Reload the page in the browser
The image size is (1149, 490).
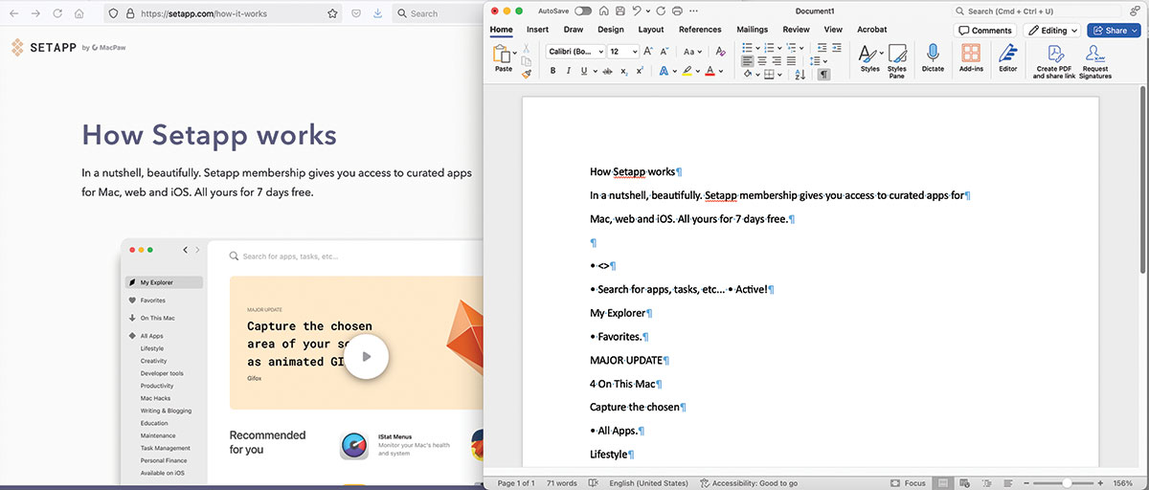57,13
